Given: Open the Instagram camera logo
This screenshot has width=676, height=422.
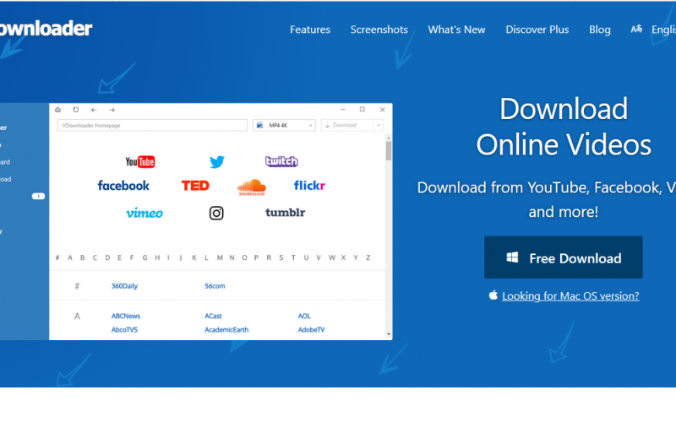Looking at the screenshot, I should pos(216,214).
